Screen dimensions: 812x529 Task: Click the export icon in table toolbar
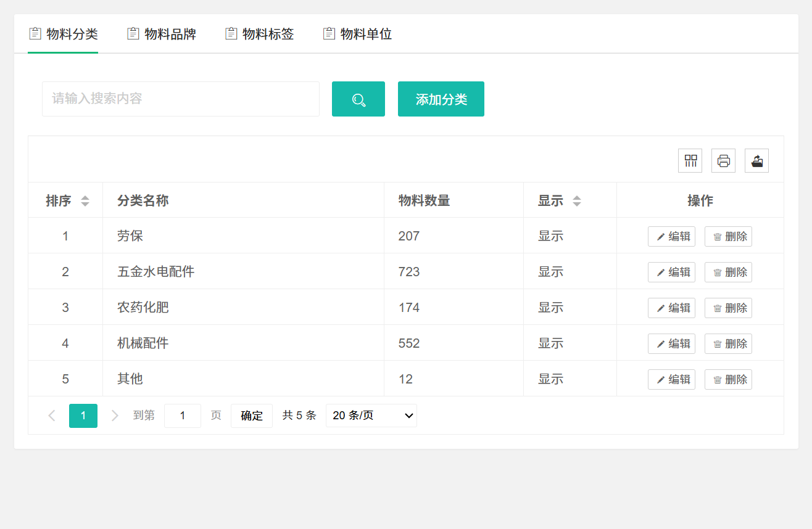(x=757, y=161)
